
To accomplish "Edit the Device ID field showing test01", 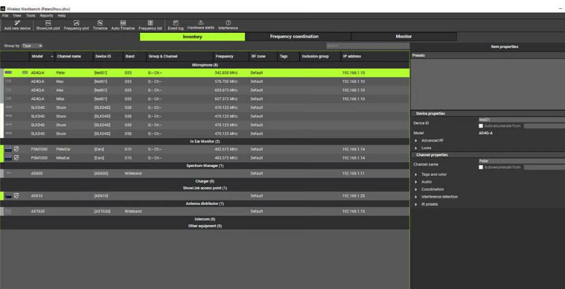I will tap(522, 120).
